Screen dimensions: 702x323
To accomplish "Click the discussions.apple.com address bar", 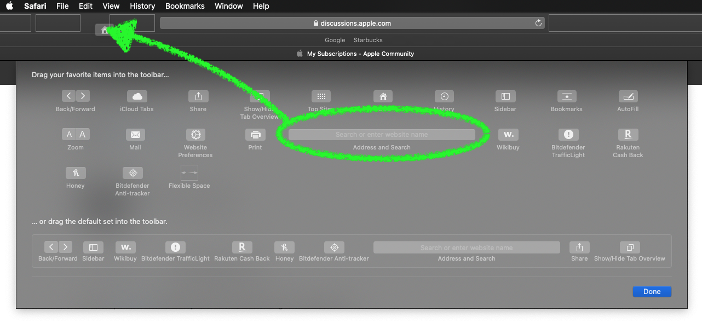I will pyautogui.click(x=352, y=23).
